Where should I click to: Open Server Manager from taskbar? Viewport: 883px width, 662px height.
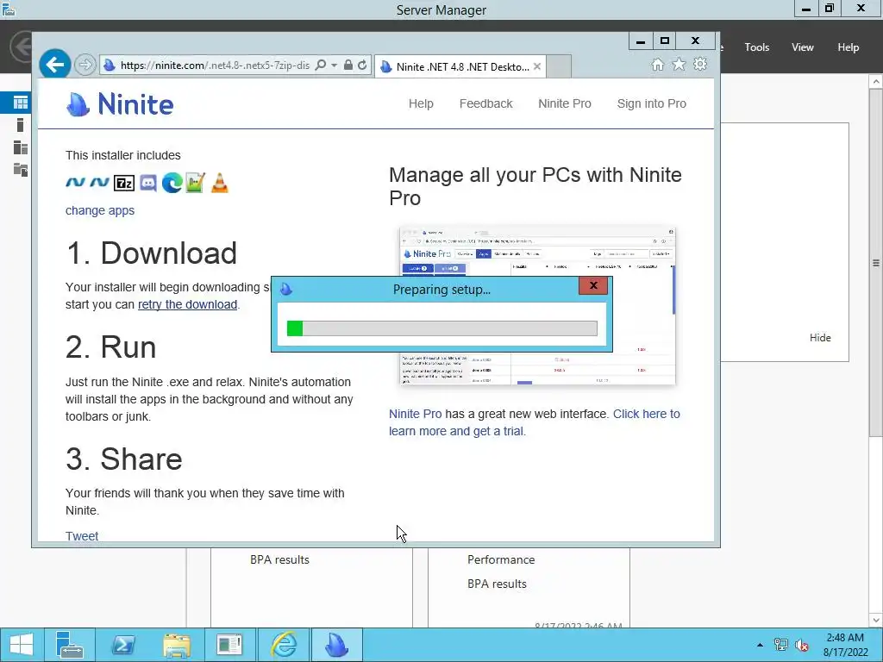69,645
